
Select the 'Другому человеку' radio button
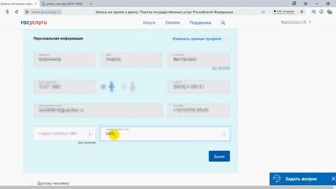click(31, 183)
